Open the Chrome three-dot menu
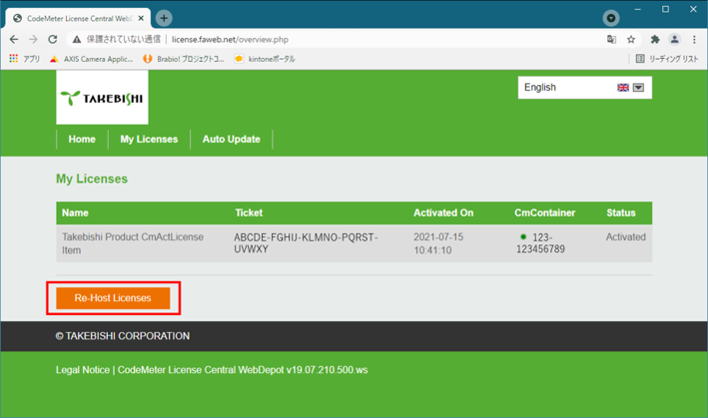This screenshot has height=418, width=708. coord(694,40)
